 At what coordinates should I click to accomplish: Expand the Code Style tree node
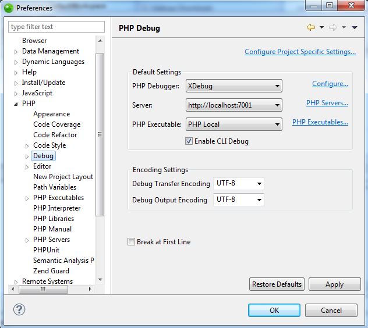(x=27, y=146)
